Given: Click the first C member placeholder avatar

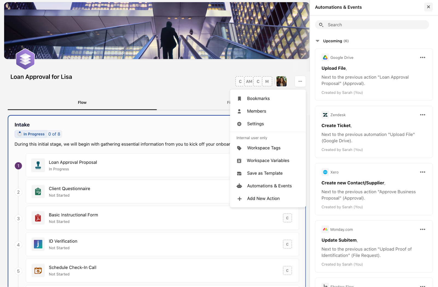Looking at the screenshot, I should (240, 81).
